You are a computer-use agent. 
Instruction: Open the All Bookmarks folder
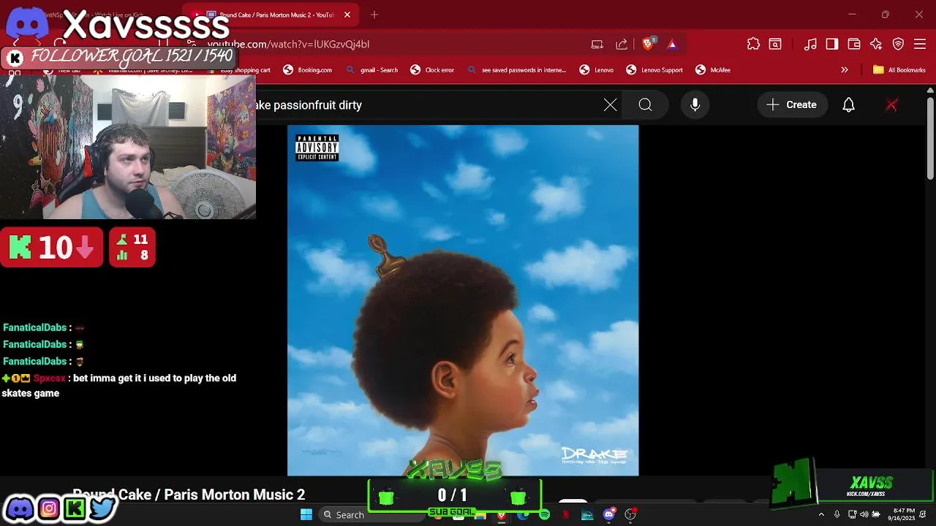pos(899,70)
